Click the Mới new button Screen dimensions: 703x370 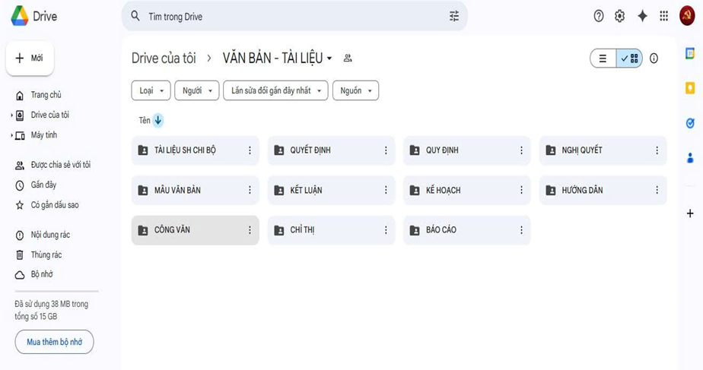[30, 59]
